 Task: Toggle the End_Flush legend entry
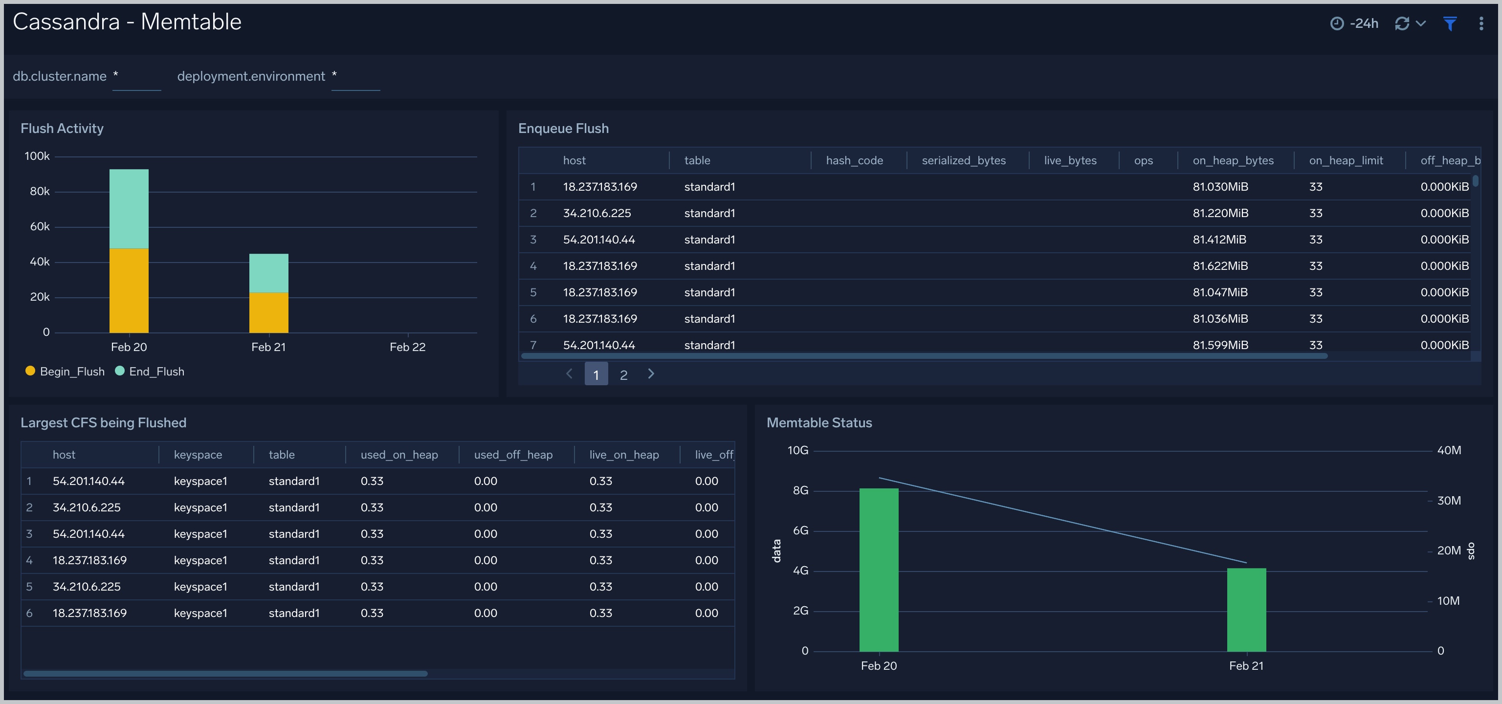pyautogui.click(x=150, y=371)
